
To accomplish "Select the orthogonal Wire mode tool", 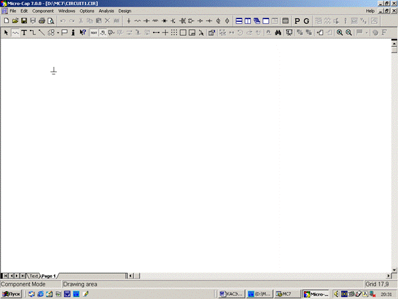I will point(32,32).
